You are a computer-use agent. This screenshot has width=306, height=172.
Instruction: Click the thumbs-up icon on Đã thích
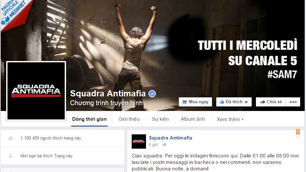(222, 102)
